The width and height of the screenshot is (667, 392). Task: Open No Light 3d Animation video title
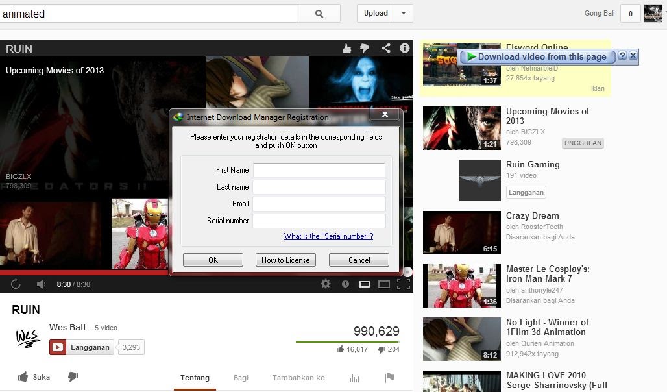[547, 327]
